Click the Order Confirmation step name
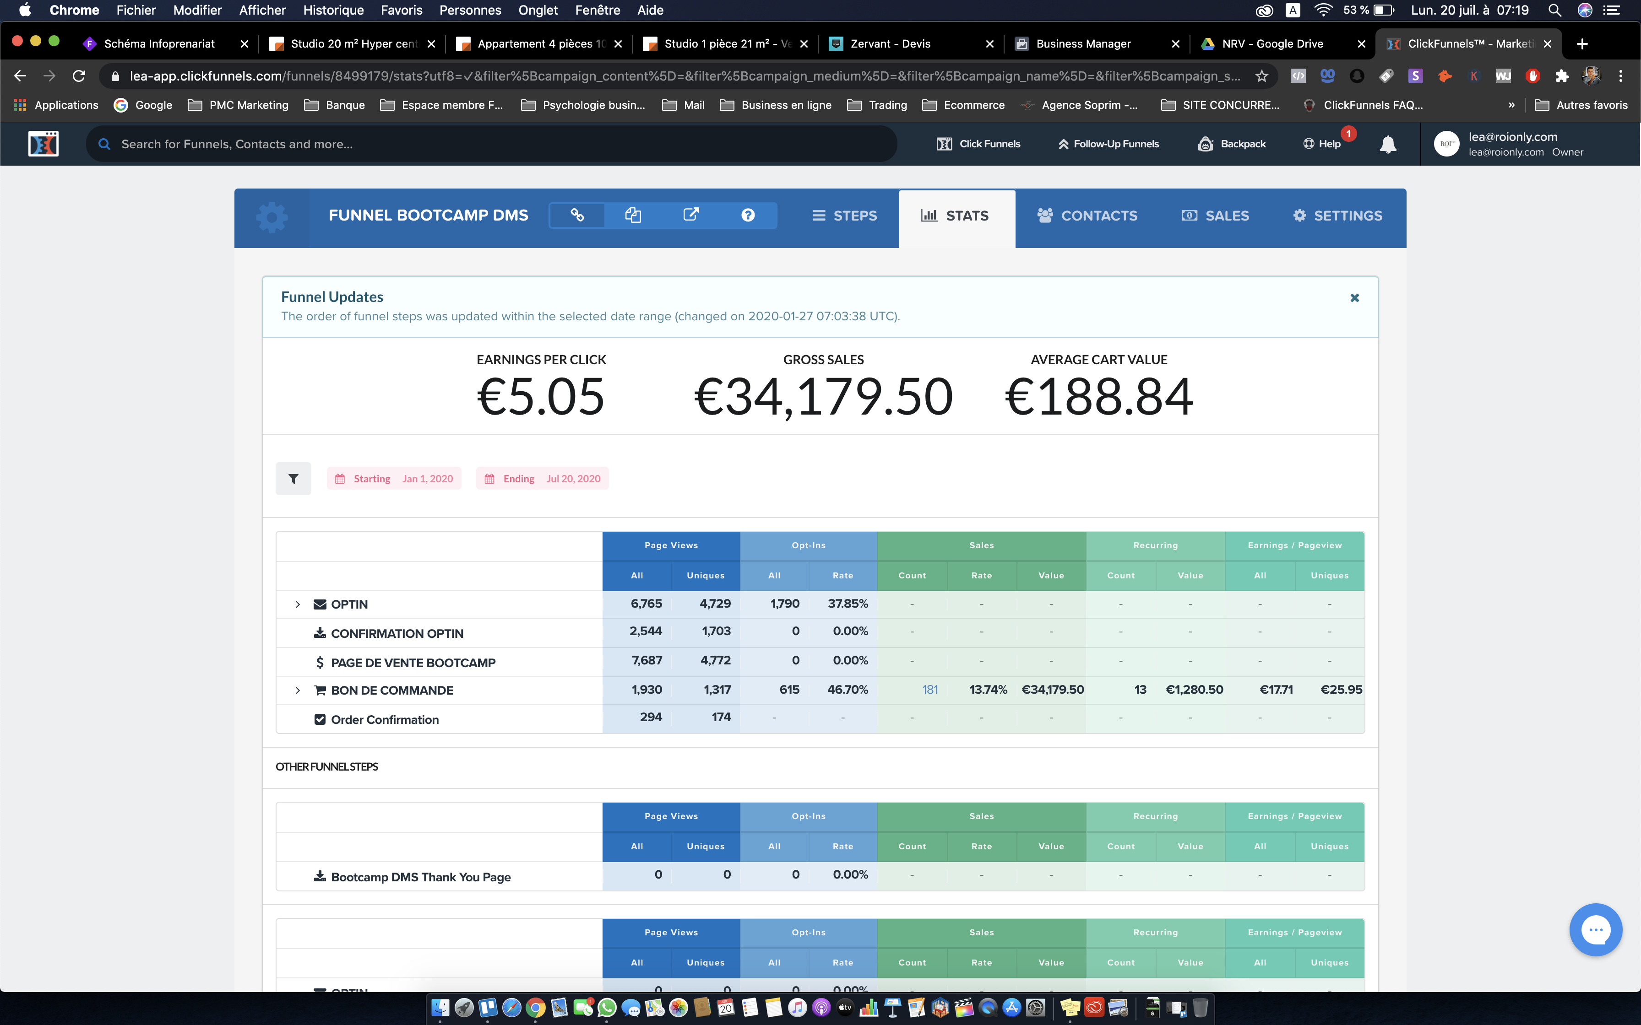Viewport: 1641px width, 1025px height. (x=385, y=719)
